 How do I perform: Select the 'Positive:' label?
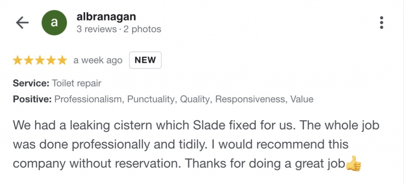[x=32, y=99]
